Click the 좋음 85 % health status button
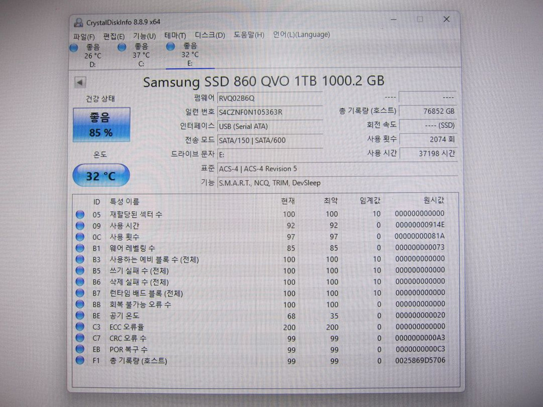Viewport: 543px width, 407px height. 101,125
